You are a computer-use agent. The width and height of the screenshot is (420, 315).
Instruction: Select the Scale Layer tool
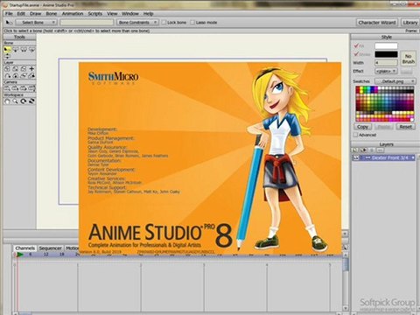16,69
